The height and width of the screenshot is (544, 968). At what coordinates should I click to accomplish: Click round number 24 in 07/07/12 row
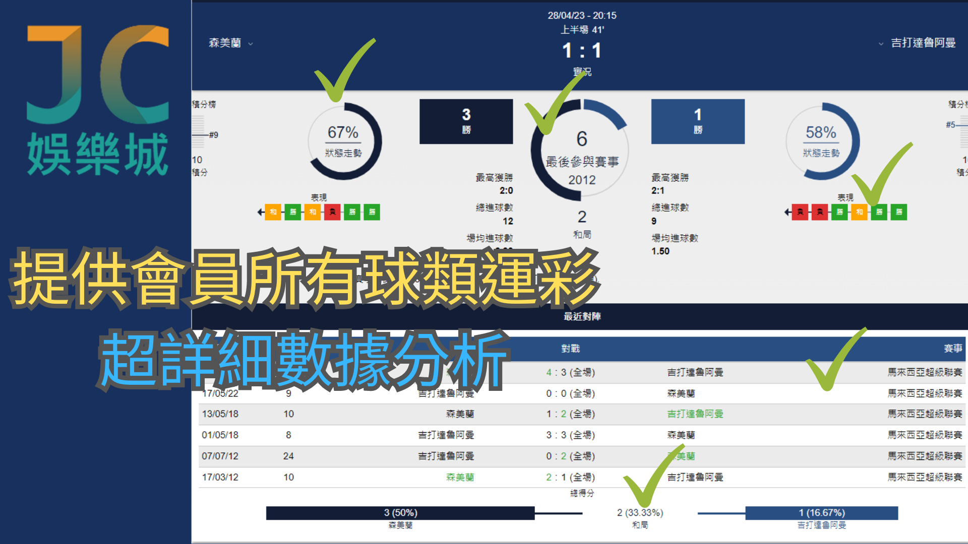click(288, 456)
